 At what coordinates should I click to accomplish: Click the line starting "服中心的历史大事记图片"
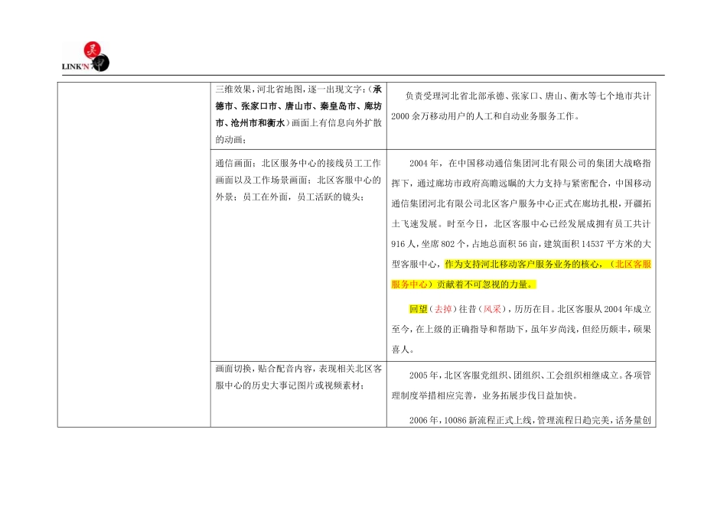pyautogui.click(x=290, y=385)
